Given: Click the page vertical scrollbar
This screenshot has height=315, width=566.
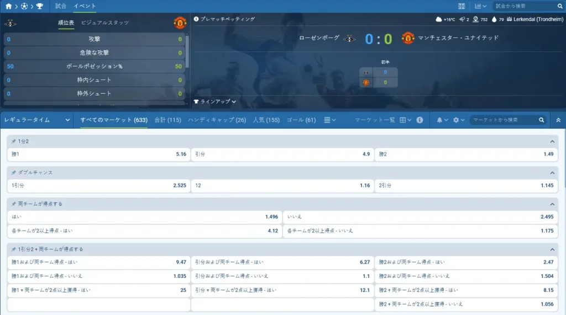Looking at the screenshot, I should click(x=564, y=158).
